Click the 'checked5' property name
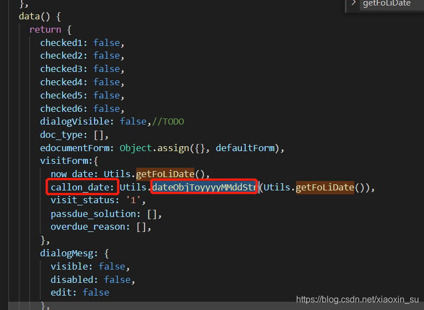This screenshot has width=424, height=310. pos(61,95)
